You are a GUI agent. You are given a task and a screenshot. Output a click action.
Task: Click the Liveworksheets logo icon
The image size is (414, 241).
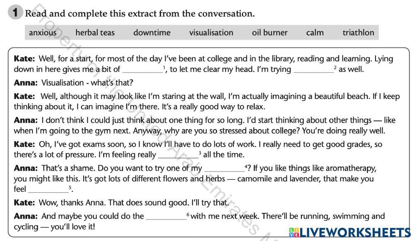click(x=294, y=232)
